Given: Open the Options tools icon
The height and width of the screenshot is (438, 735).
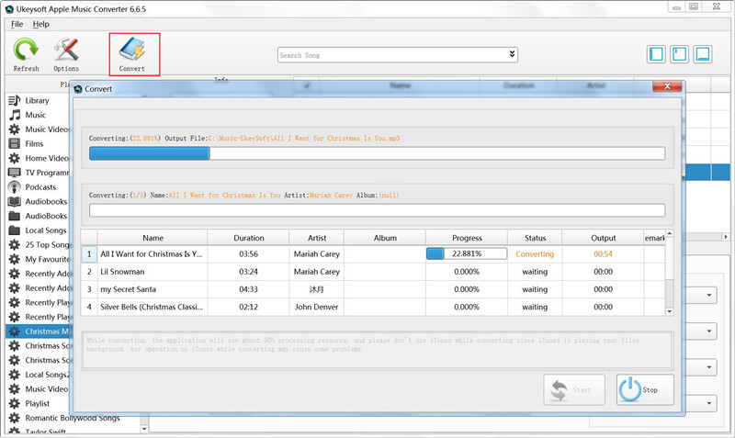Looking at the screenshot, I should click(66, 54).
